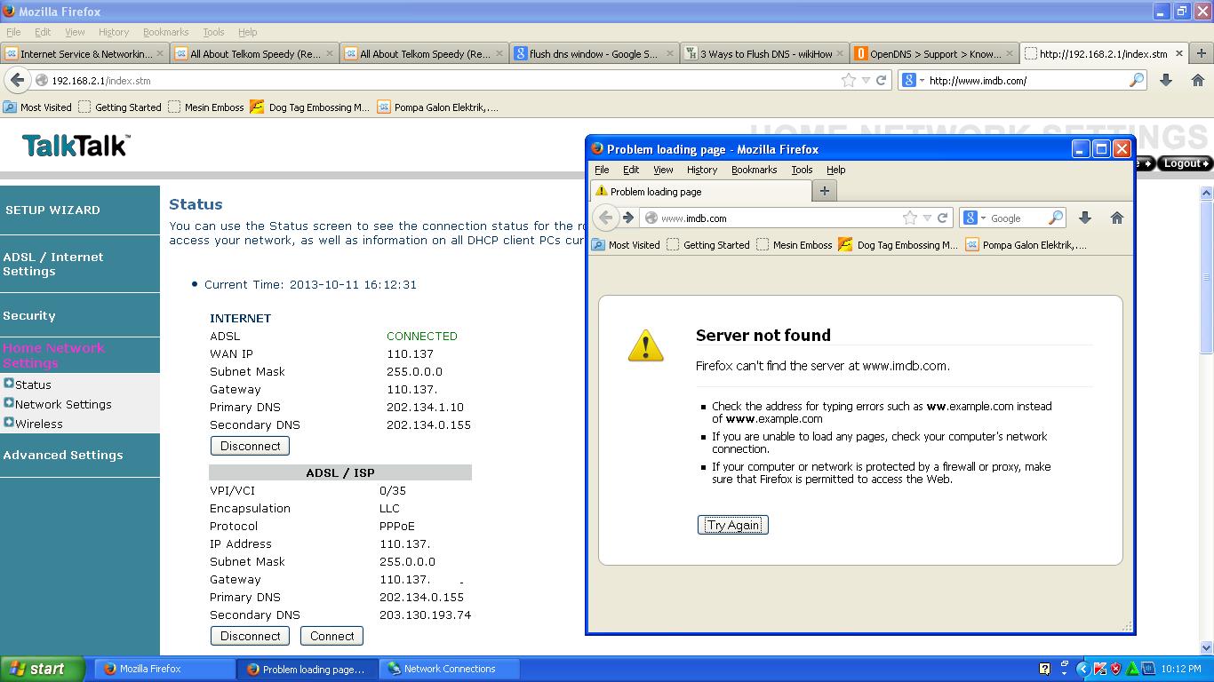This screenshot has height=682, width=1214.
Task: Open Security section in sidebar
Action: [29, 315]
